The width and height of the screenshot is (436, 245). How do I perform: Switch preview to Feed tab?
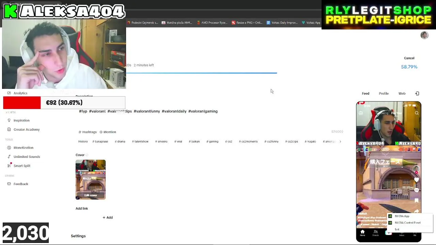point(365,94)
